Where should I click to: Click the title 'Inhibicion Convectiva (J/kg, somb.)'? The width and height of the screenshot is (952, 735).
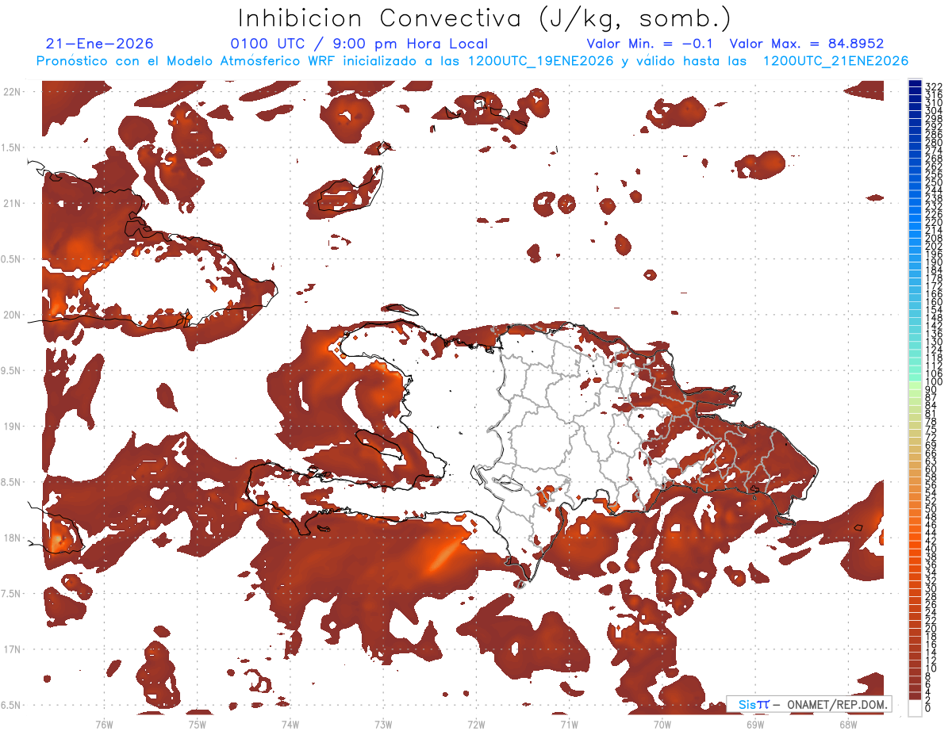(x=485, y=19)
